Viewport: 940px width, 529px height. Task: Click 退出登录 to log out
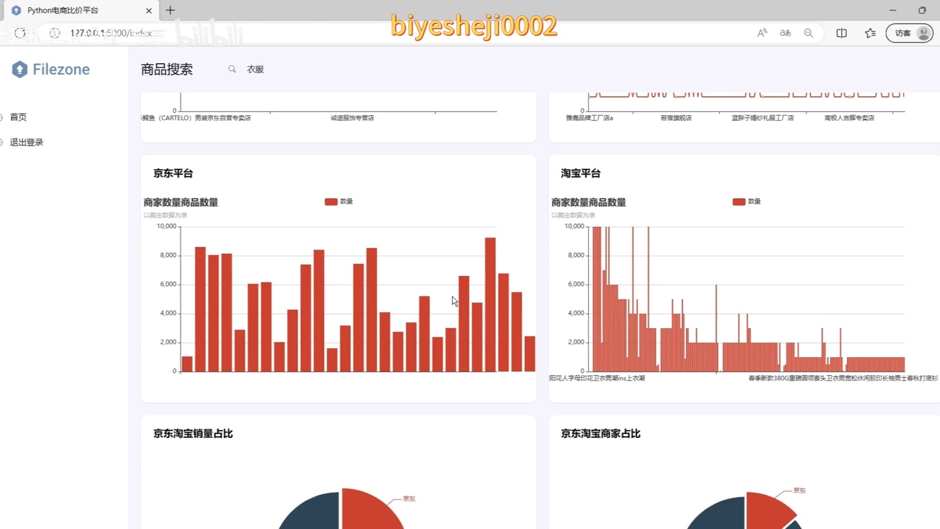coord(26,142)
